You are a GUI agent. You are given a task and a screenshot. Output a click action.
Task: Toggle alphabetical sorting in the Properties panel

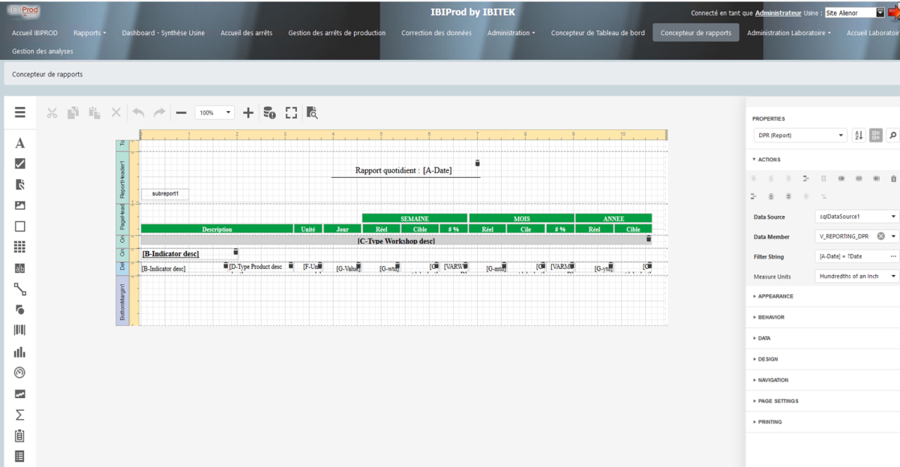pos(857,135)
